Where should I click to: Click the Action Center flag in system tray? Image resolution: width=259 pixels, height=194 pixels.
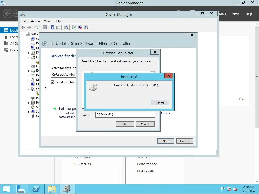point(223,189)
